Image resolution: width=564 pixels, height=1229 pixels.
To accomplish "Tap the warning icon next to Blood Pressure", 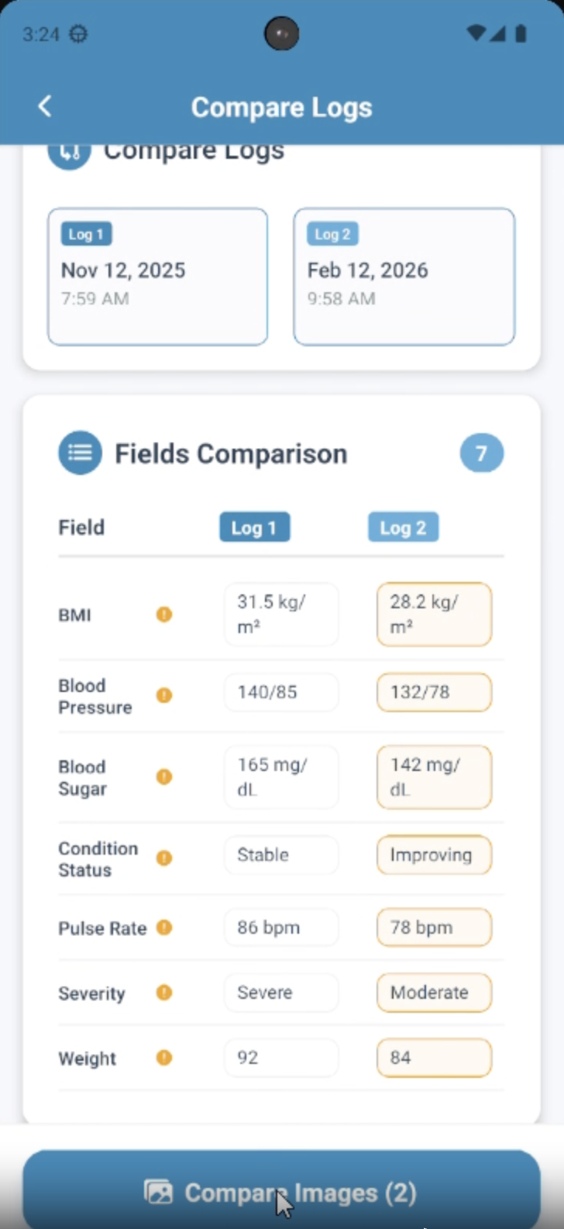I will coord(164,695).
